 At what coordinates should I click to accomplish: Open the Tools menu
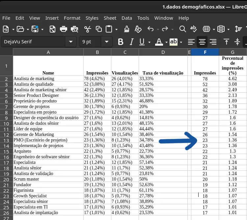coord(143,18)
